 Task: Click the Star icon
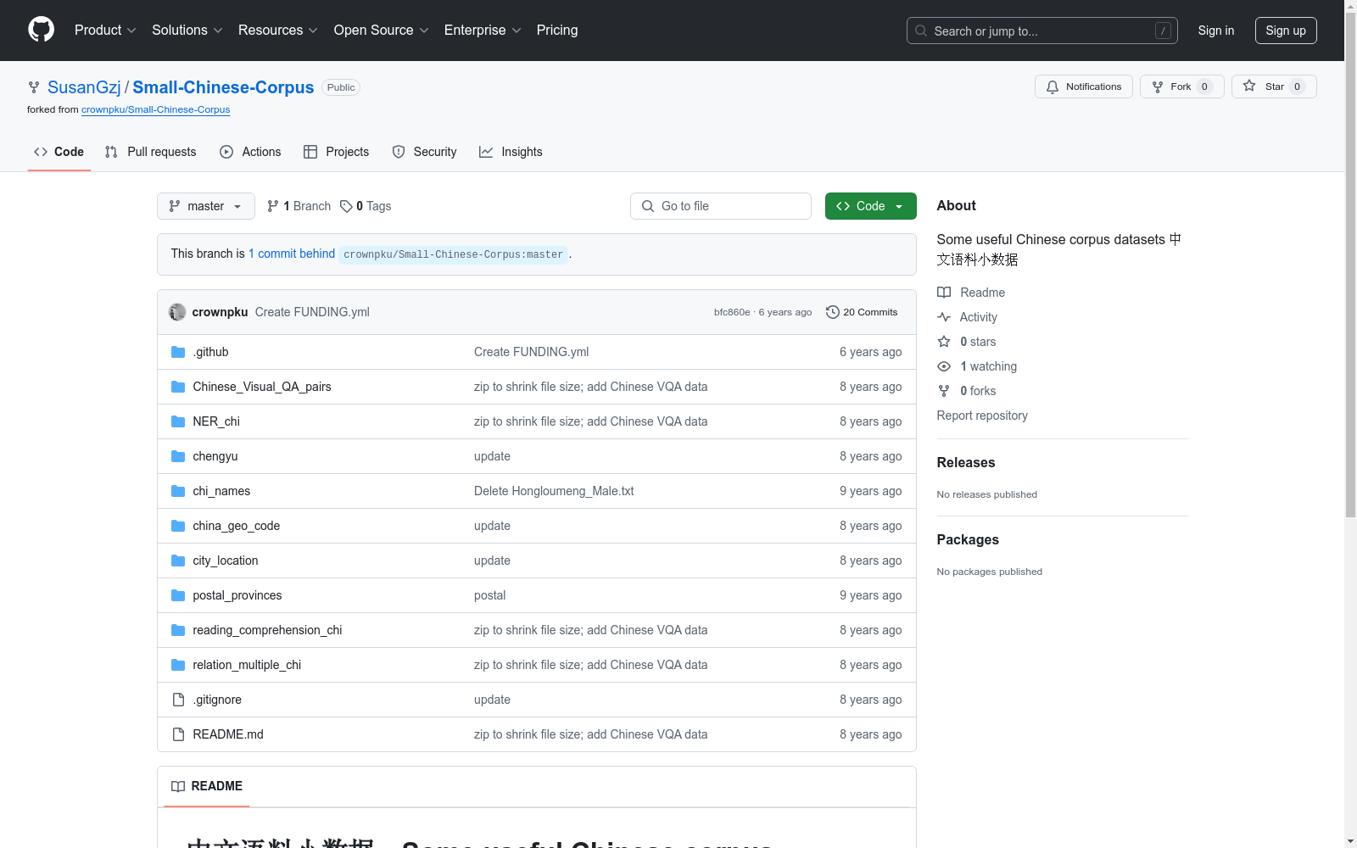pos(1249,86)
